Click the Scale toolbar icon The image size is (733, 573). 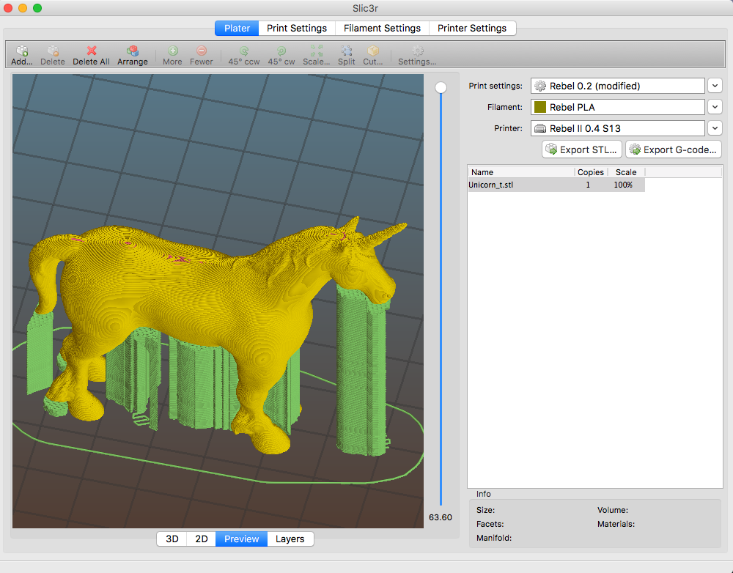pos(317,51)
